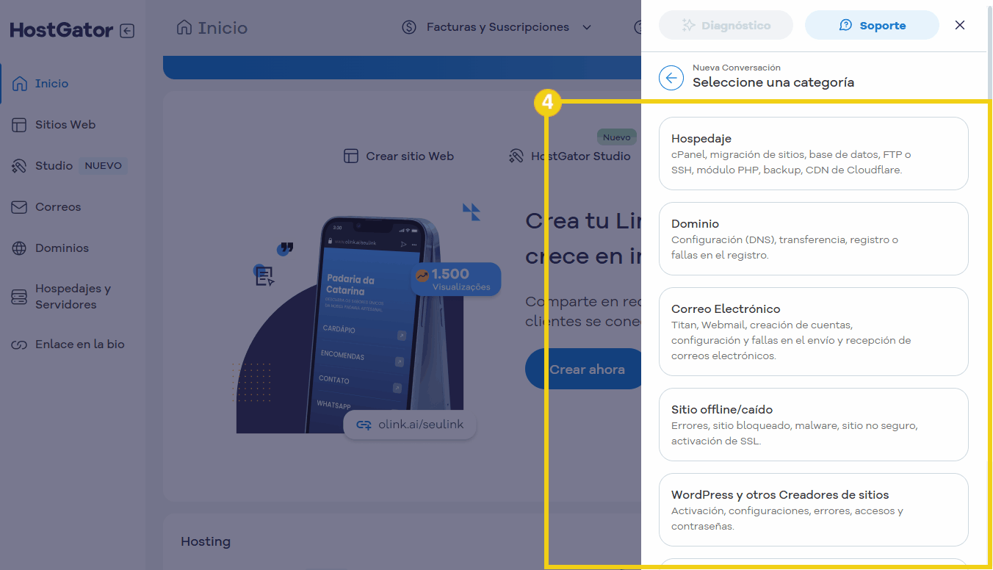Viewport: 993px width, 570px height.
Task: Click the Seleccione una categoría heading
Action: [773, 82]
